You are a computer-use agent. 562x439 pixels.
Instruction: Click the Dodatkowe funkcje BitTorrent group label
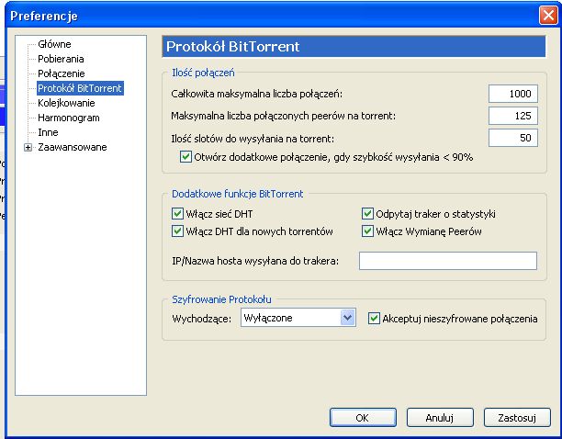pyautogui.click(x=237, y=194)
